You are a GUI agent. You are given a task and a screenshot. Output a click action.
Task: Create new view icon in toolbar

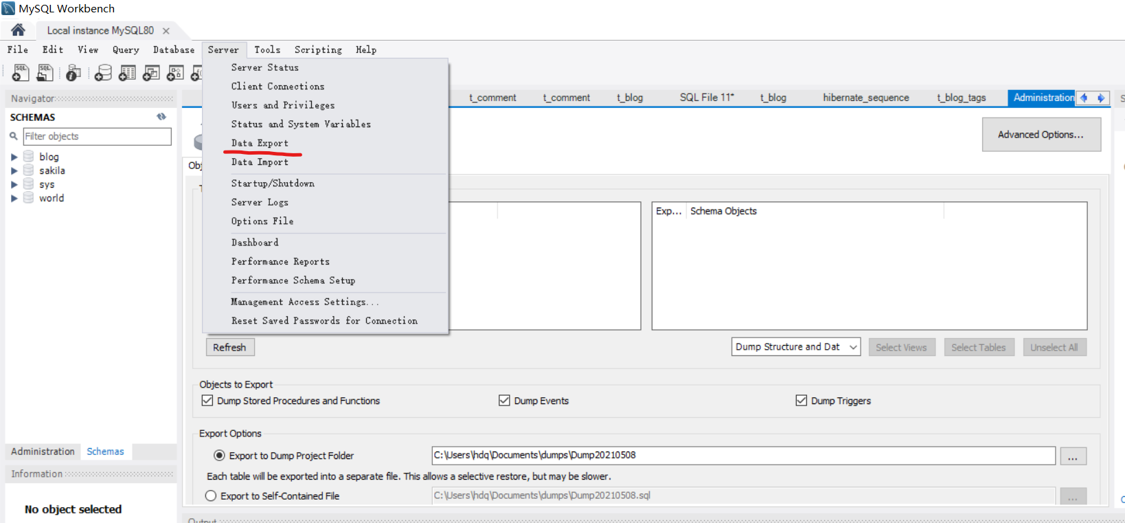click(151, 72)
